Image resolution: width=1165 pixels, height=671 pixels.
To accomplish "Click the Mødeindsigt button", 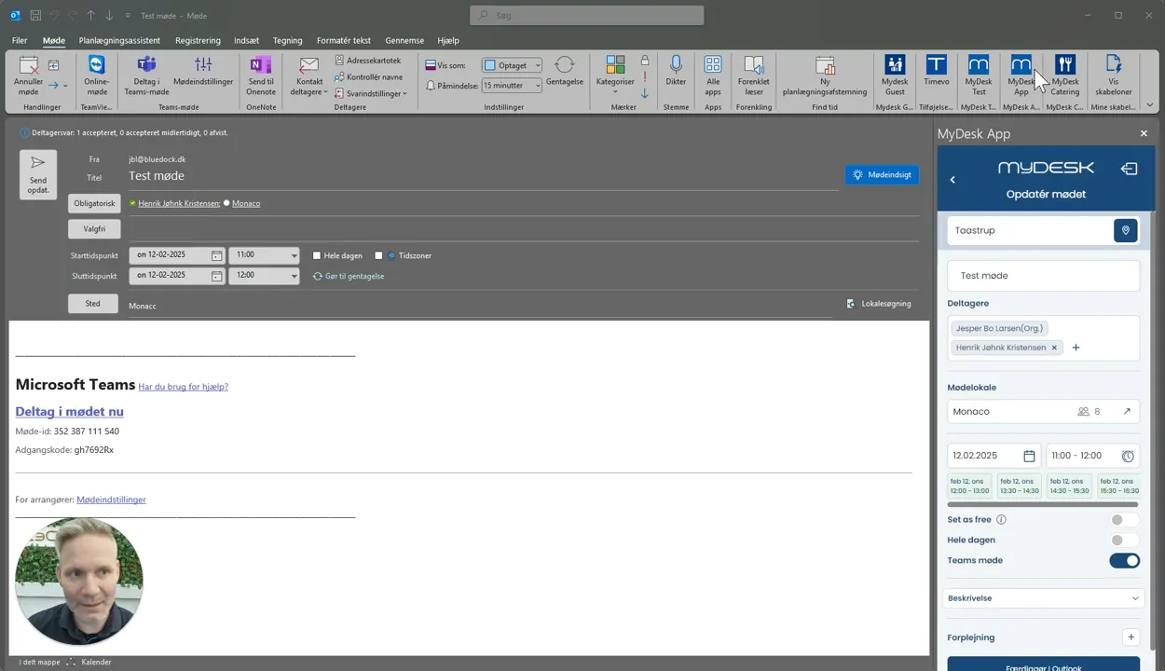I will point(882,174).
